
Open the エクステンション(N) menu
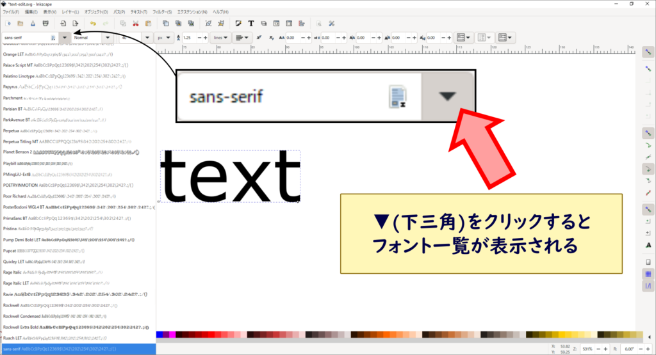click(x=192, y=12)
